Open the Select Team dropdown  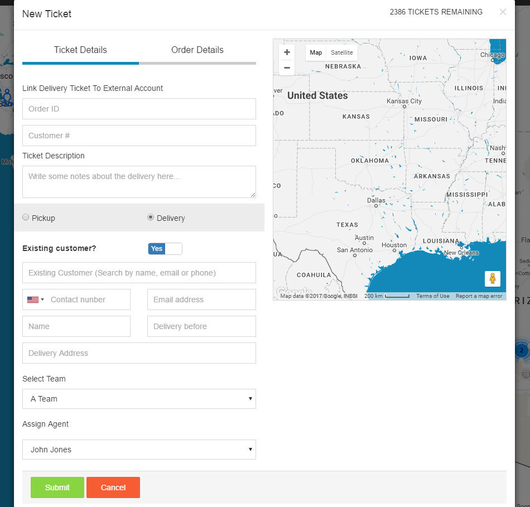139,399
